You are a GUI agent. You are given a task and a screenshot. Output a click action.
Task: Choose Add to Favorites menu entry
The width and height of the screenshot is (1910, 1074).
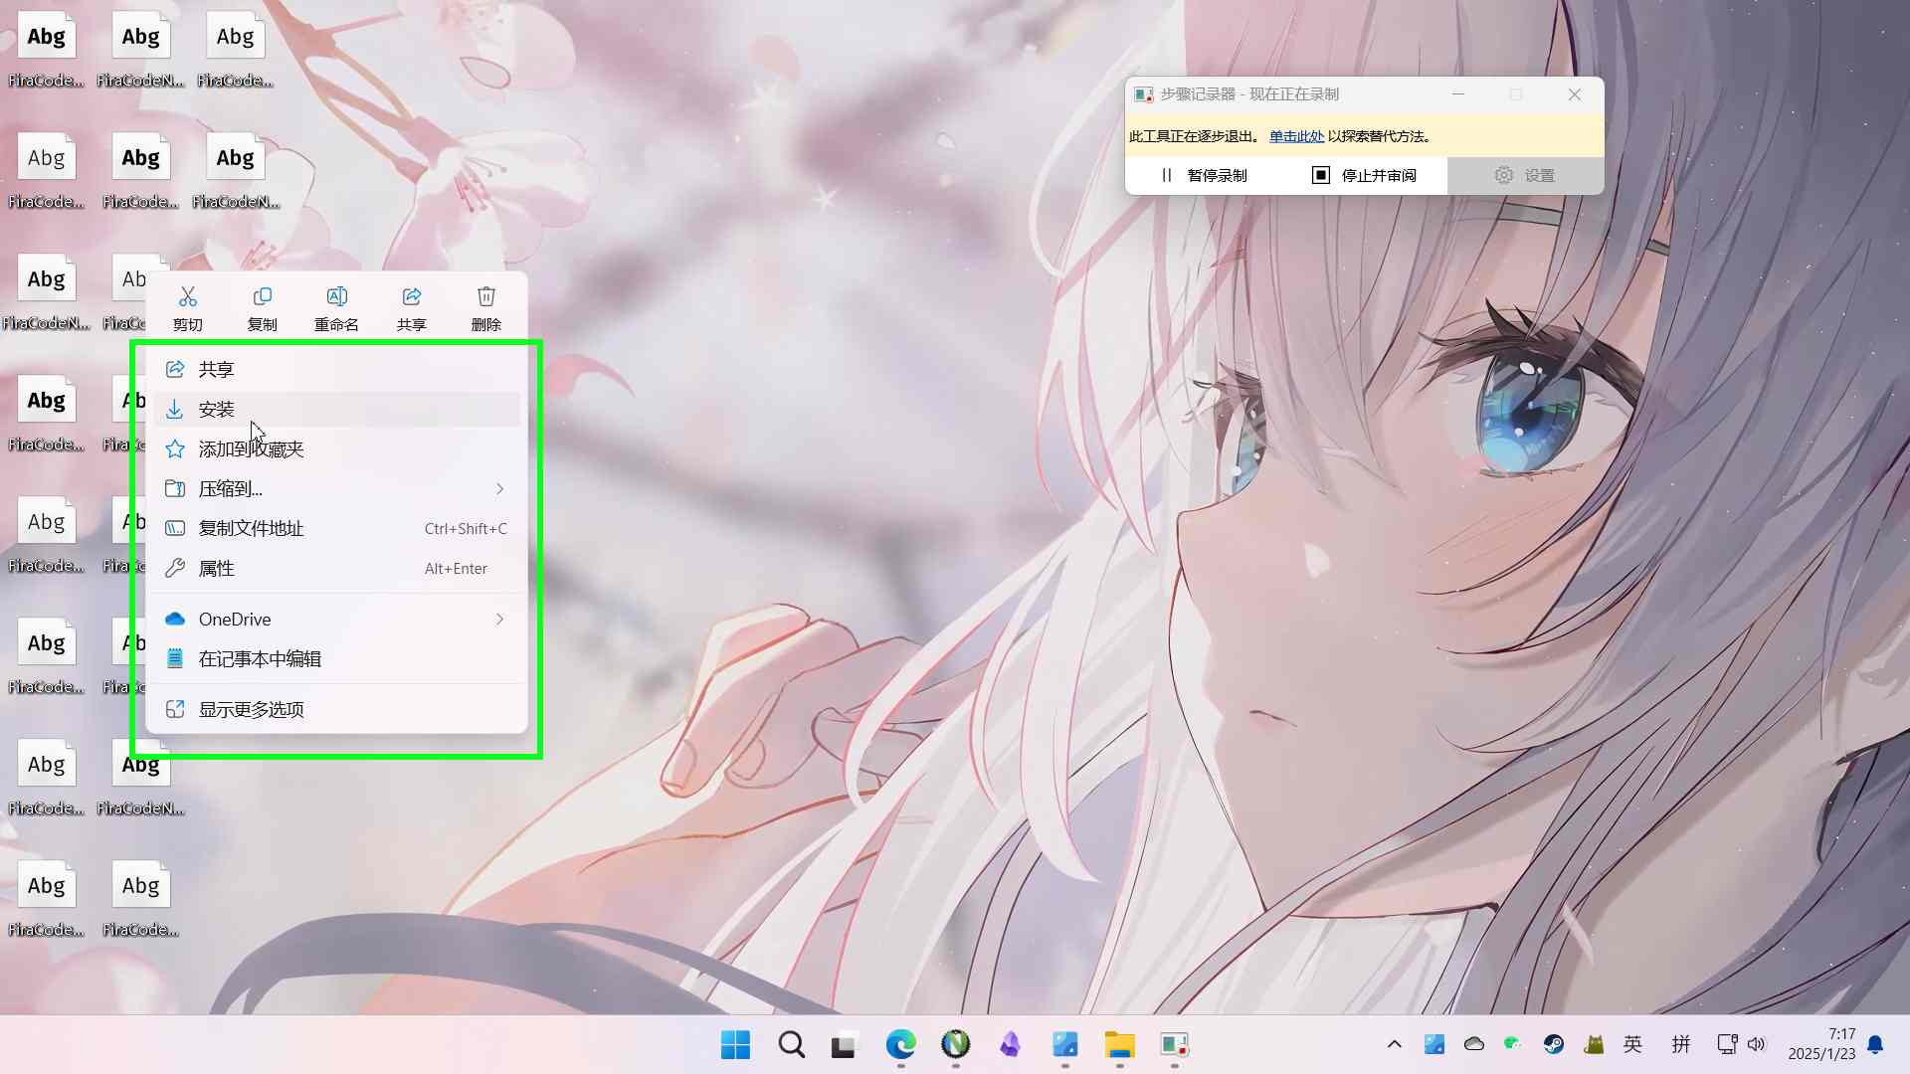[251, 449]
